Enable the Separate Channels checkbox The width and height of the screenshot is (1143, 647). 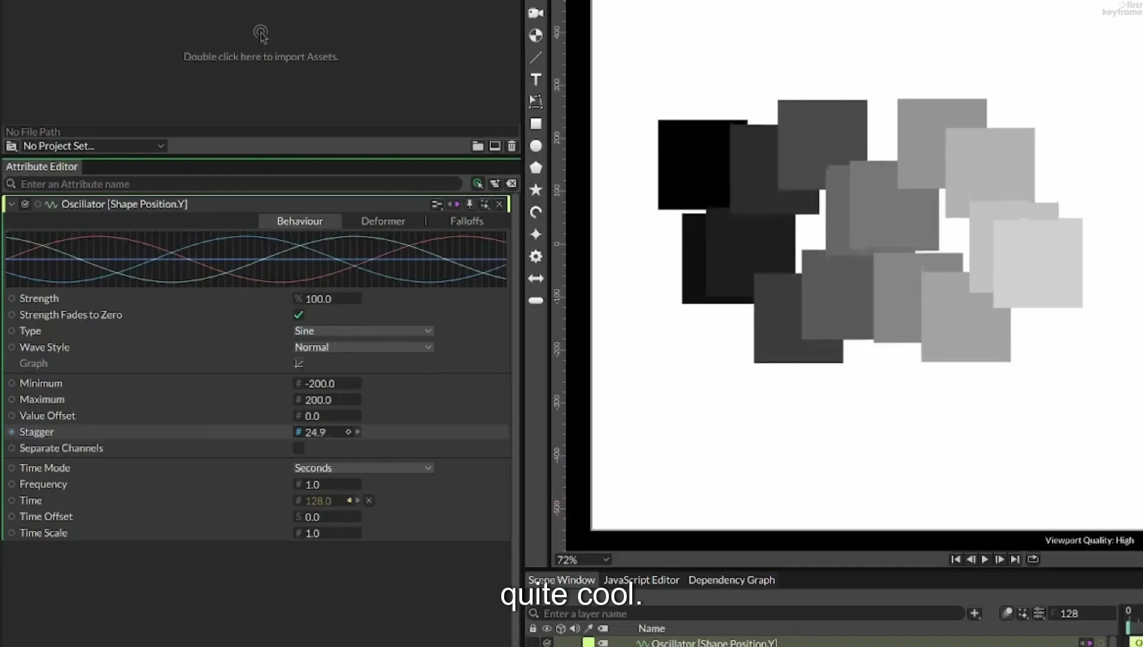299,448
